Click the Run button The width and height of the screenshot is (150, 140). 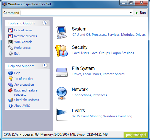click(141, 13)
